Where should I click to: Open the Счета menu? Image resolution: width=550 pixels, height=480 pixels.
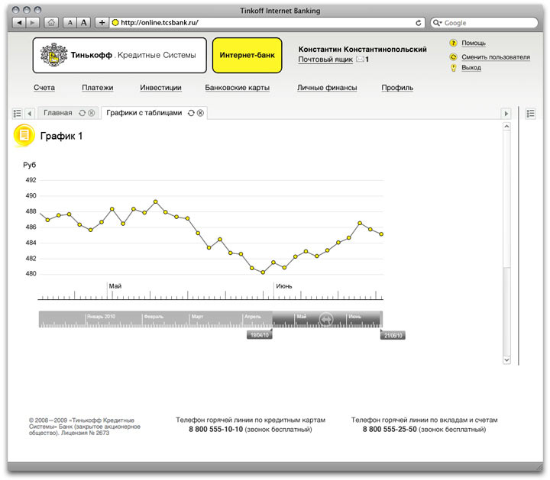[44, 88]
